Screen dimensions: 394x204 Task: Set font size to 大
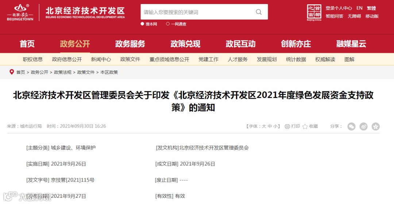coord(264,126)
